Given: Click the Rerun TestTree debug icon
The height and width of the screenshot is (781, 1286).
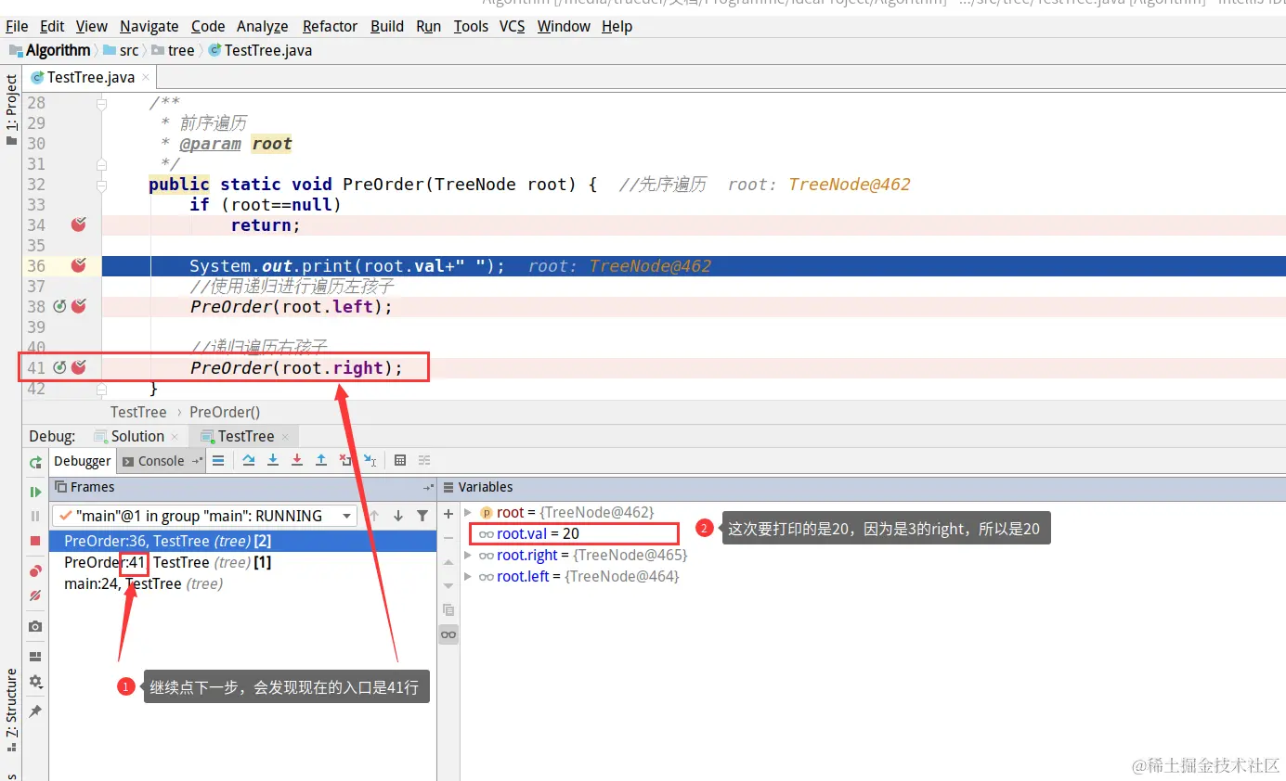Looking at the screenshot, I should coord(35,462).
